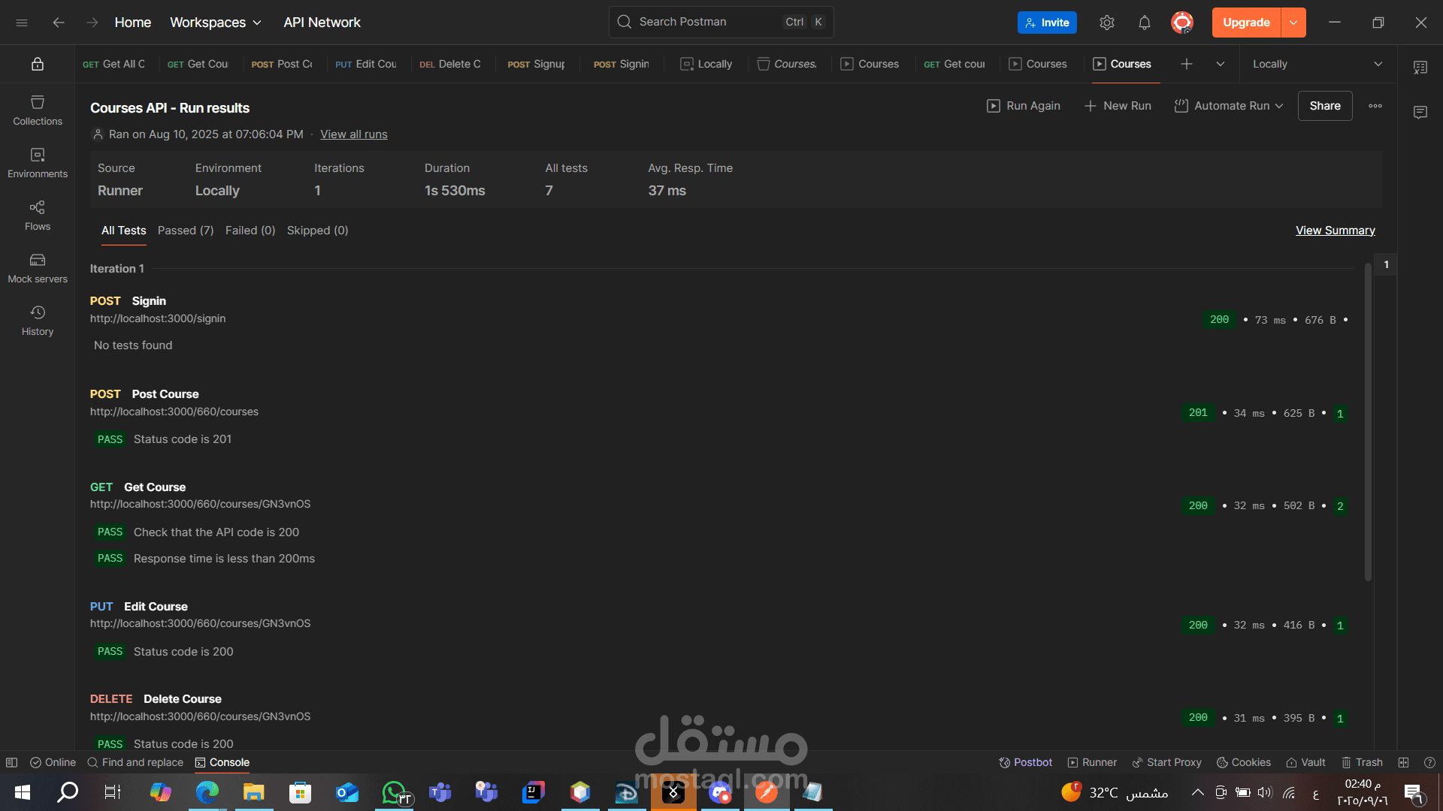Open Postbot assistant
1443x811 pixels.
click(x=1025, y=762)
